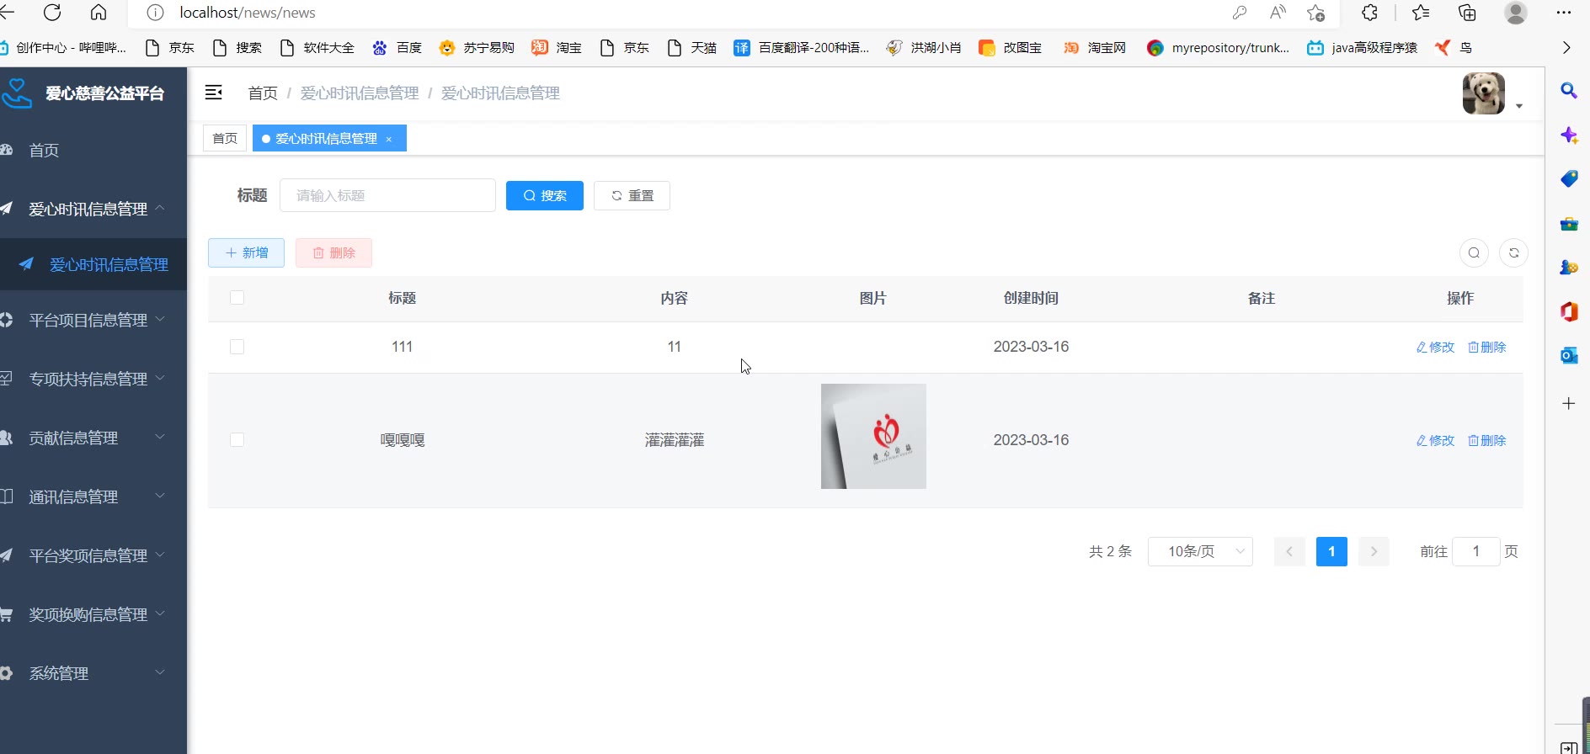Open 苏宁易购 bookmark
This screenshot has width=1590, height=754.
(x=477, y=48)
